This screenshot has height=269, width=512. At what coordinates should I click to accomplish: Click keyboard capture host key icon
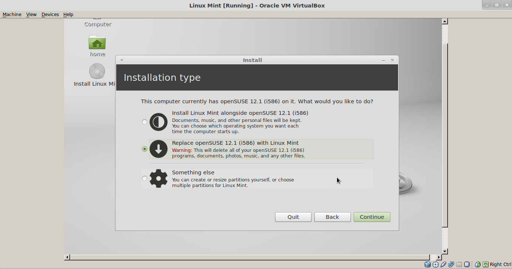tap(486, 265)
